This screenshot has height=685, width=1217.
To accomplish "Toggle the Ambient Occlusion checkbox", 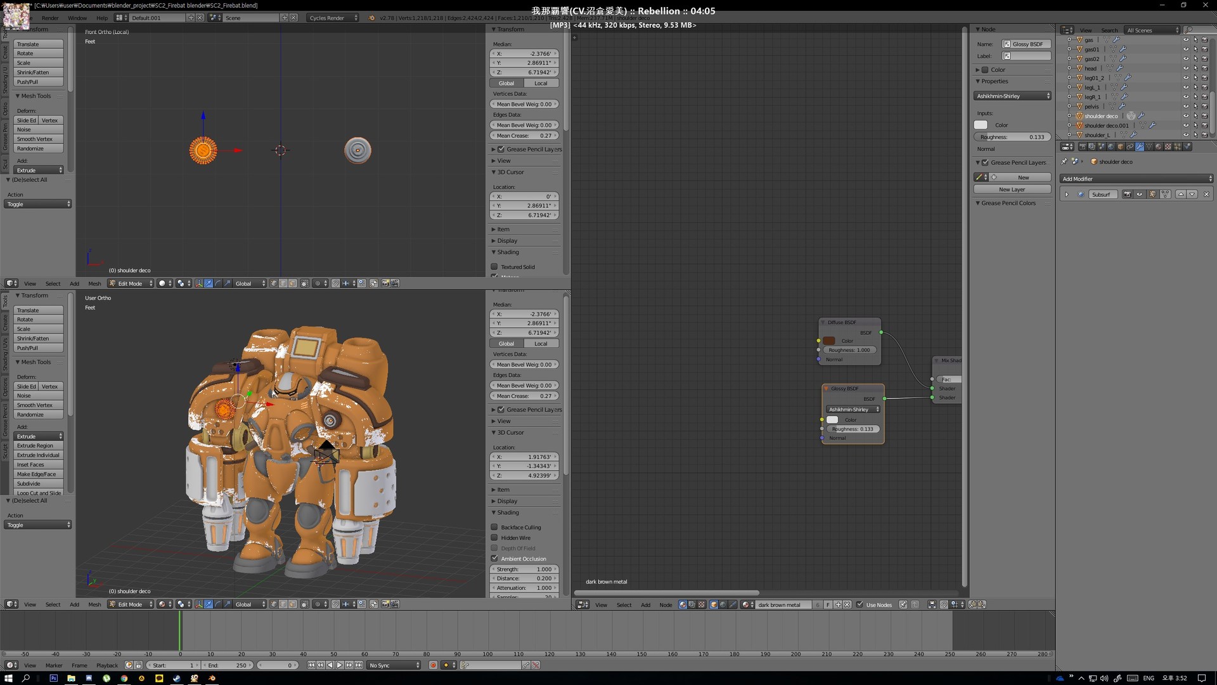I will click(x=494, y=558).
